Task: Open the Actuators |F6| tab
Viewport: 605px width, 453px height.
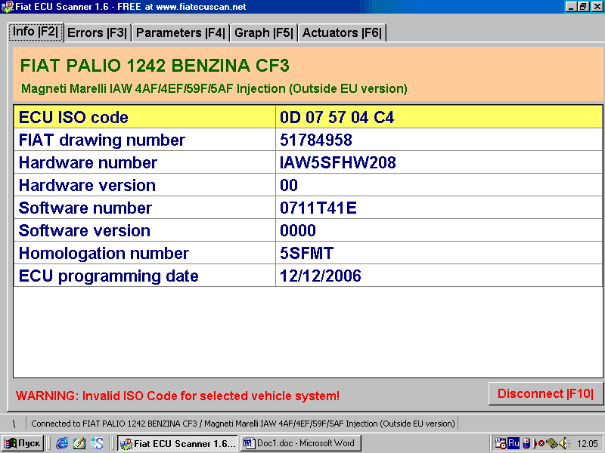Action: (342, 32)
